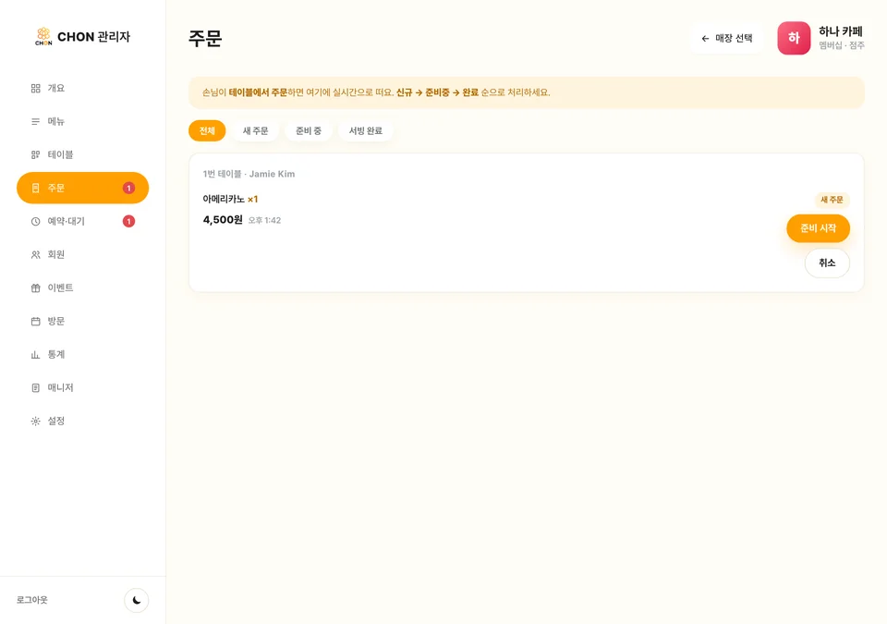Click the 메뉴 lines icon in the sidebar

(x=36, y=122)
